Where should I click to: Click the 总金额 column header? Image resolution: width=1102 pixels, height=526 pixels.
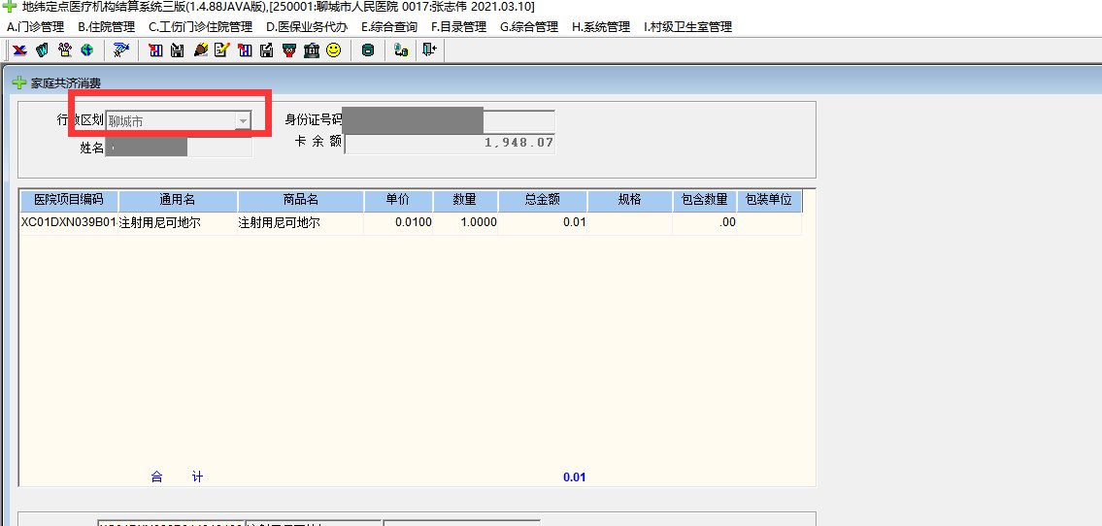542,200
